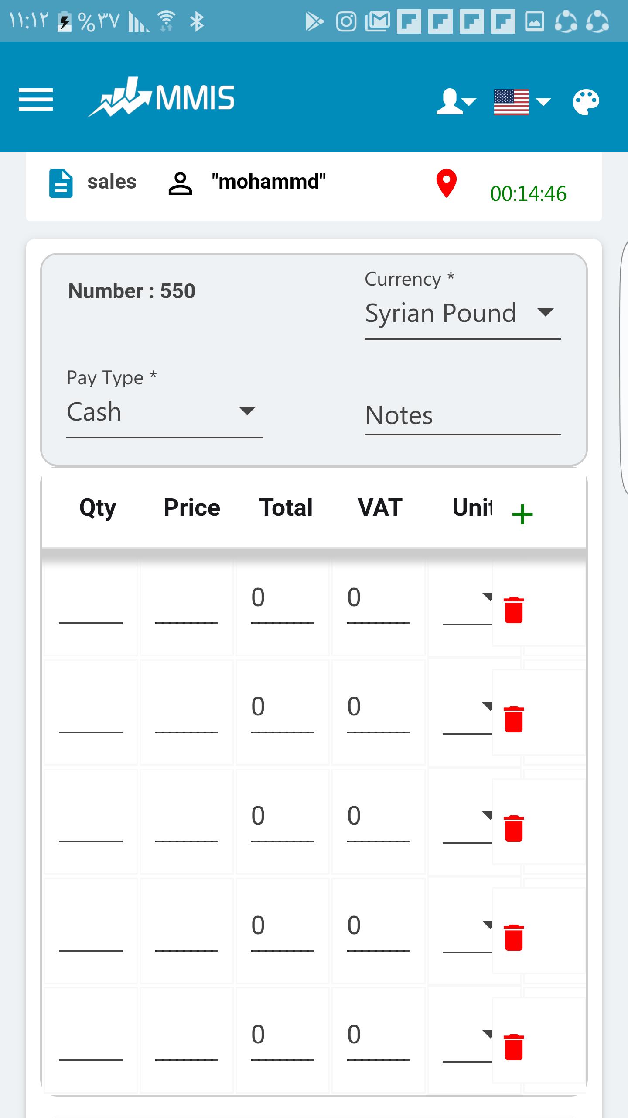Delete the third invoice row

click(514, 828)
